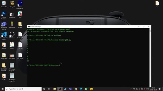Select the images desktop icon
163x91 pixels.
pyautogui.click(x=12, y=45)
